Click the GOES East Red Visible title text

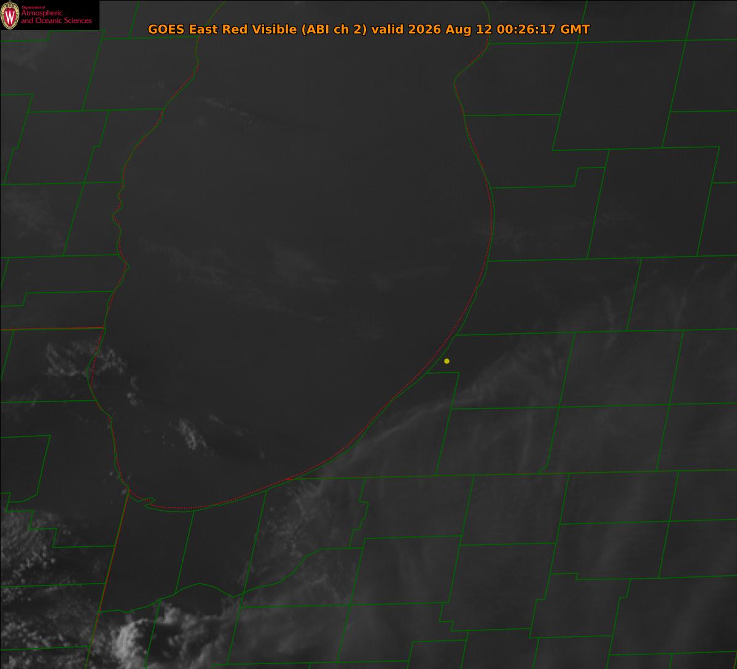tap(369, 29)
